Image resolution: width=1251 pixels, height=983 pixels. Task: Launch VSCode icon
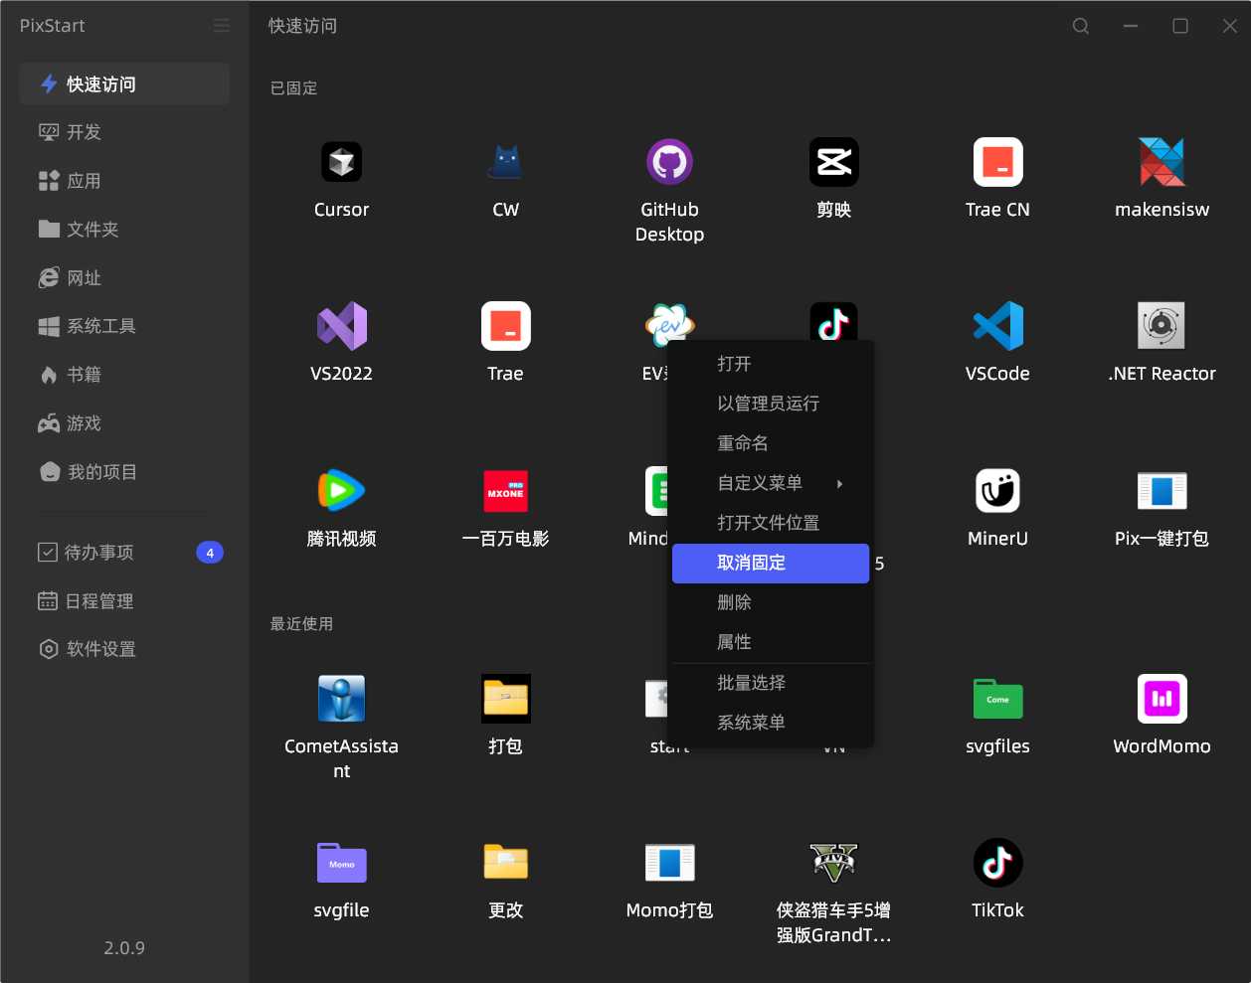[x=997, y=326]
